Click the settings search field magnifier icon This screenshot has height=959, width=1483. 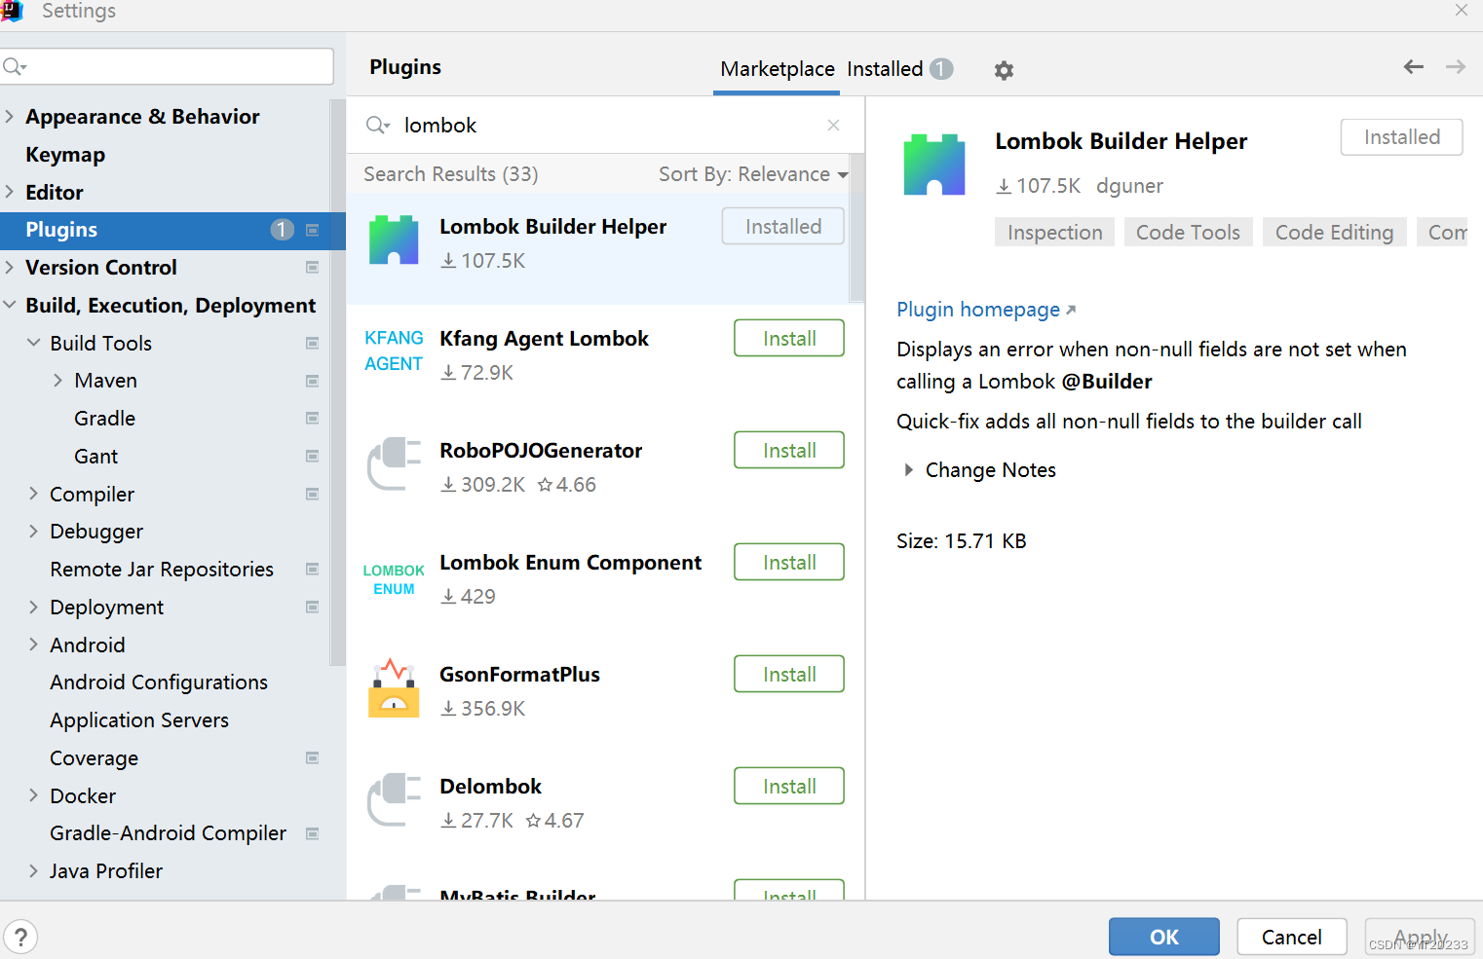click(15, 66)
